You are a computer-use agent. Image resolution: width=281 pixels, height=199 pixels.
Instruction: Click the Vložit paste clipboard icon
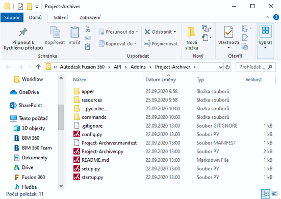(74, 32)
